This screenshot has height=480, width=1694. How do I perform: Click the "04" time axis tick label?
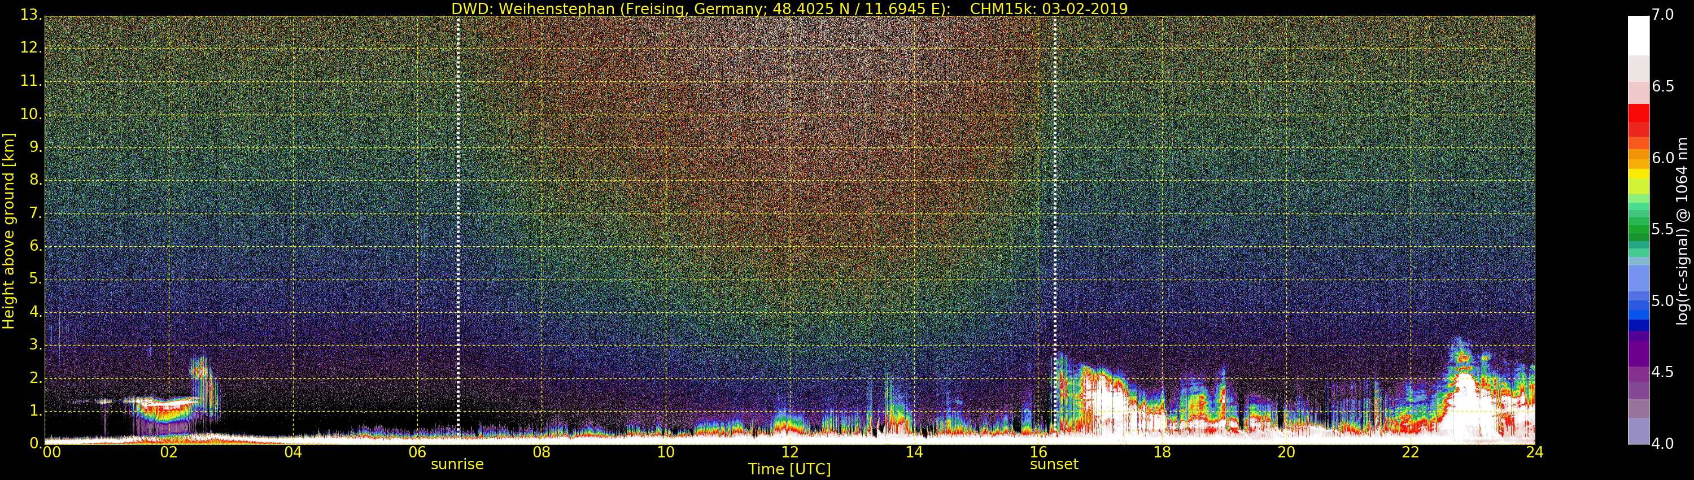[293, 452]
